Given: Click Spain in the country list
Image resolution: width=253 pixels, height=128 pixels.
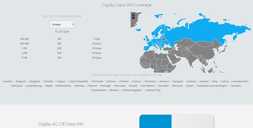Looking at the screenshot, I should [x=190, y=86].
